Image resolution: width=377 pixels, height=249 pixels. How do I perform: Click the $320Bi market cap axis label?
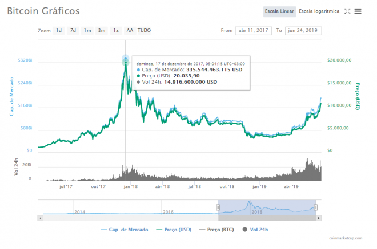25,60
